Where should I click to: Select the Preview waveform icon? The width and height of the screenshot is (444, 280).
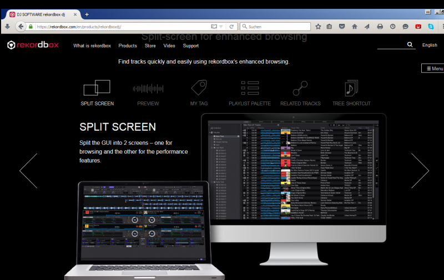pos(148,89)
